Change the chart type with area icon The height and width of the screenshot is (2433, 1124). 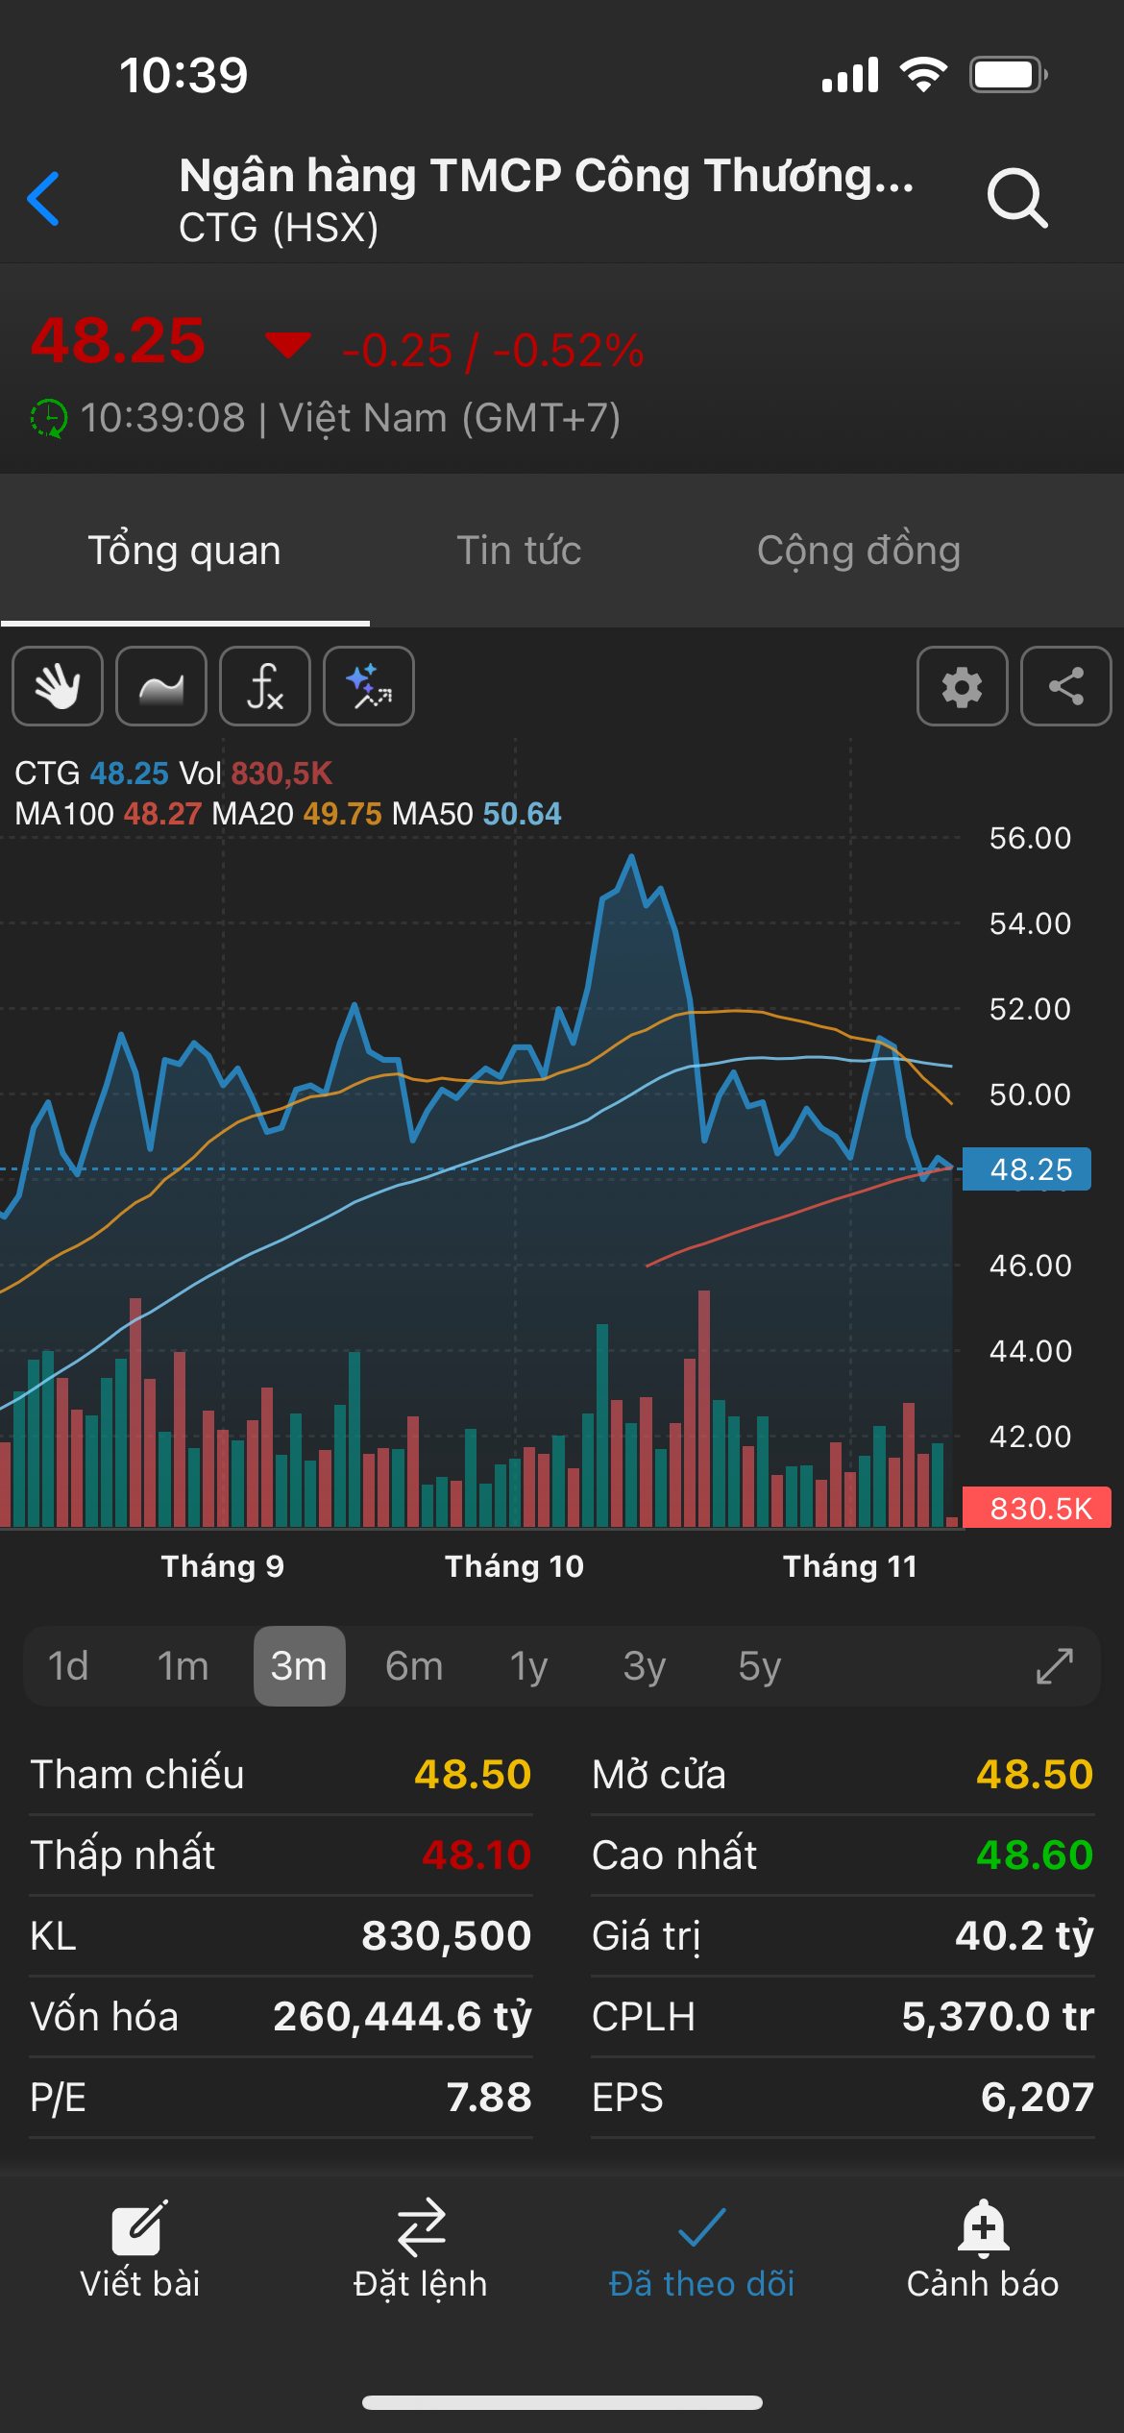pyautogui.click(x=161, y=686)
